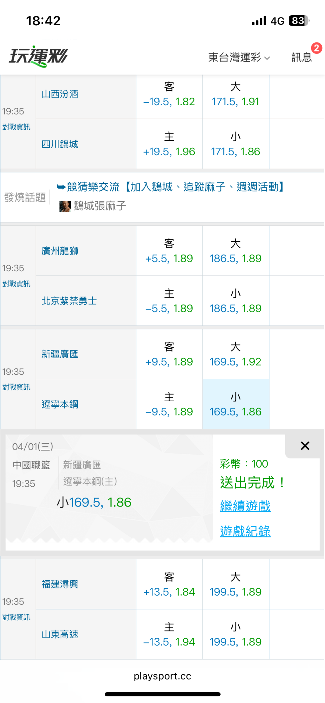Open 遊戲紀錄 link
The image size is (325, 703).
point(245,531)
